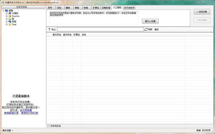Click the refresh icon next to 刷新
215x134 pixels.
click(x=146, y=29)
